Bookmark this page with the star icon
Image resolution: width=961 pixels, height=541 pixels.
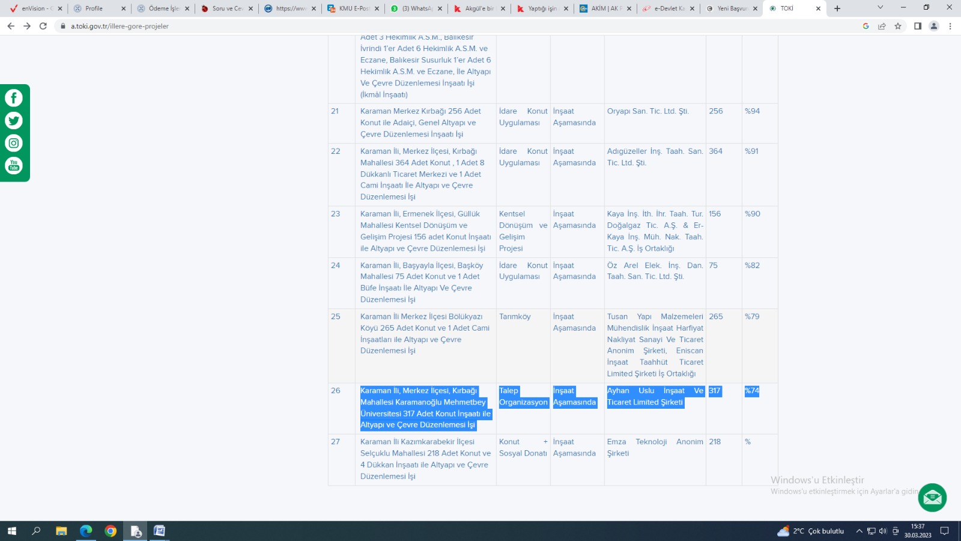[x=898, y=26]
